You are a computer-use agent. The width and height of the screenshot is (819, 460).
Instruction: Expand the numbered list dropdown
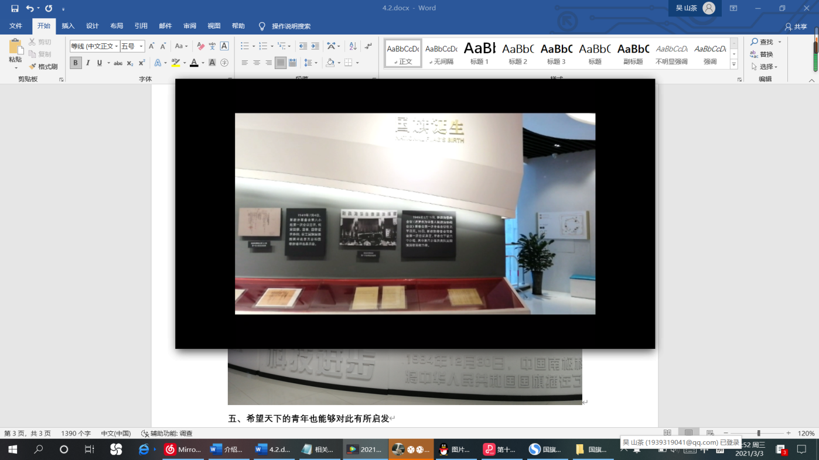(271, 46)
